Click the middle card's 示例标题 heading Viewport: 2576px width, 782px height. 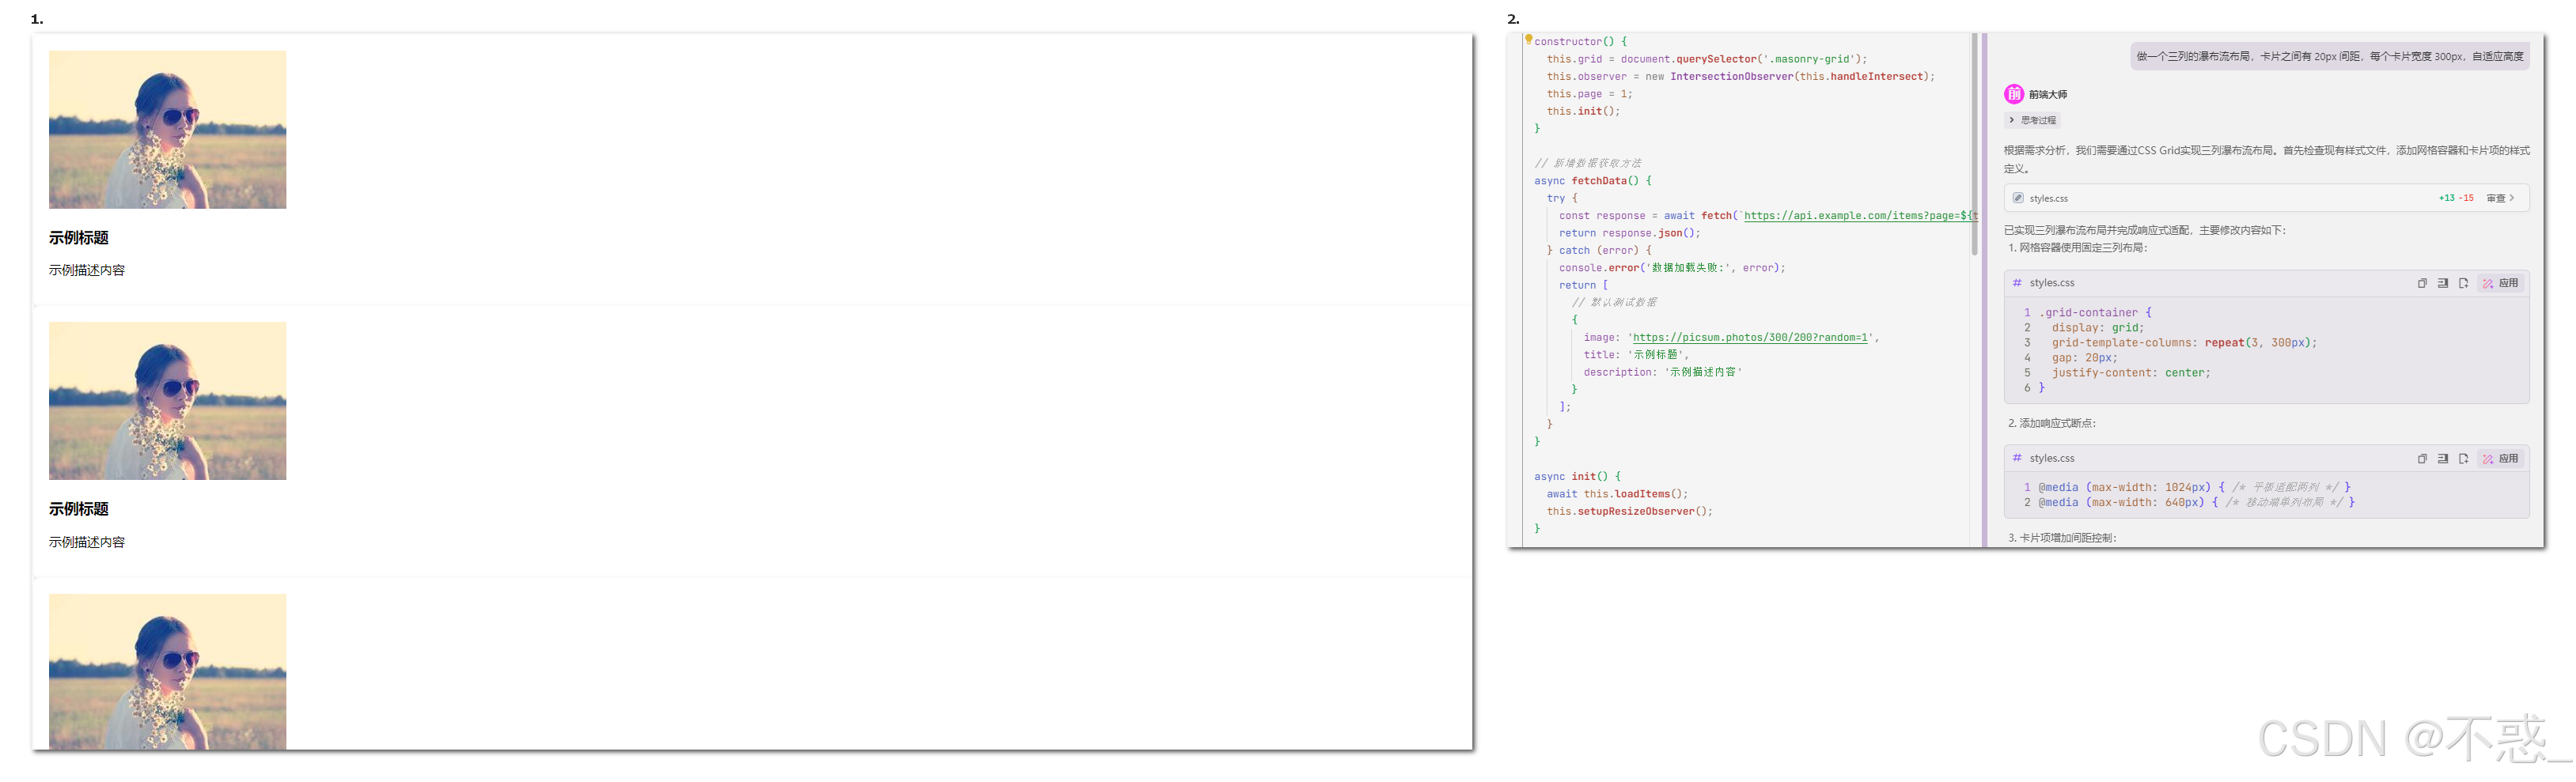click(x=79, y=509)
